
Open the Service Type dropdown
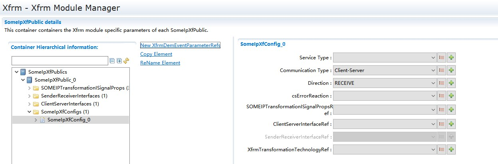click(385, 58)
